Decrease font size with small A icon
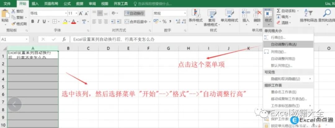 coord(86,13)
